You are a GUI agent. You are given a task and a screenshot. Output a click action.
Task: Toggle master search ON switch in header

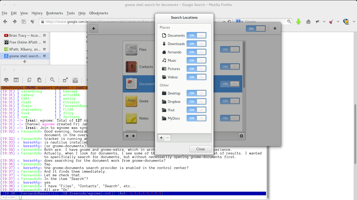[x=256, y=29]
